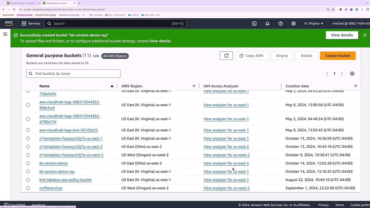Screen dimensions: 370x208
Task: Go to next page of buckets
Action: click(x=342, y=74)
